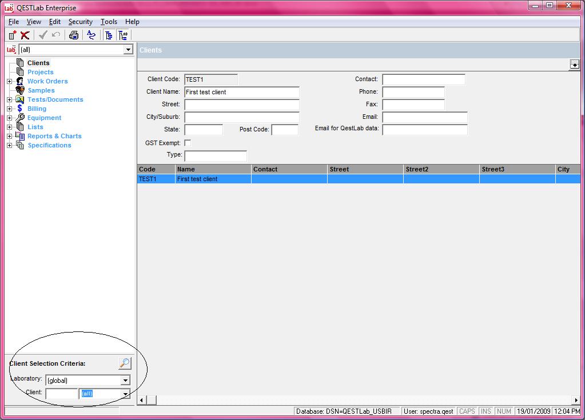The width and height of the screenshot is (585, 420).
Task: Toggle the lab tree view toolbar icon
Action: [123, 35]
